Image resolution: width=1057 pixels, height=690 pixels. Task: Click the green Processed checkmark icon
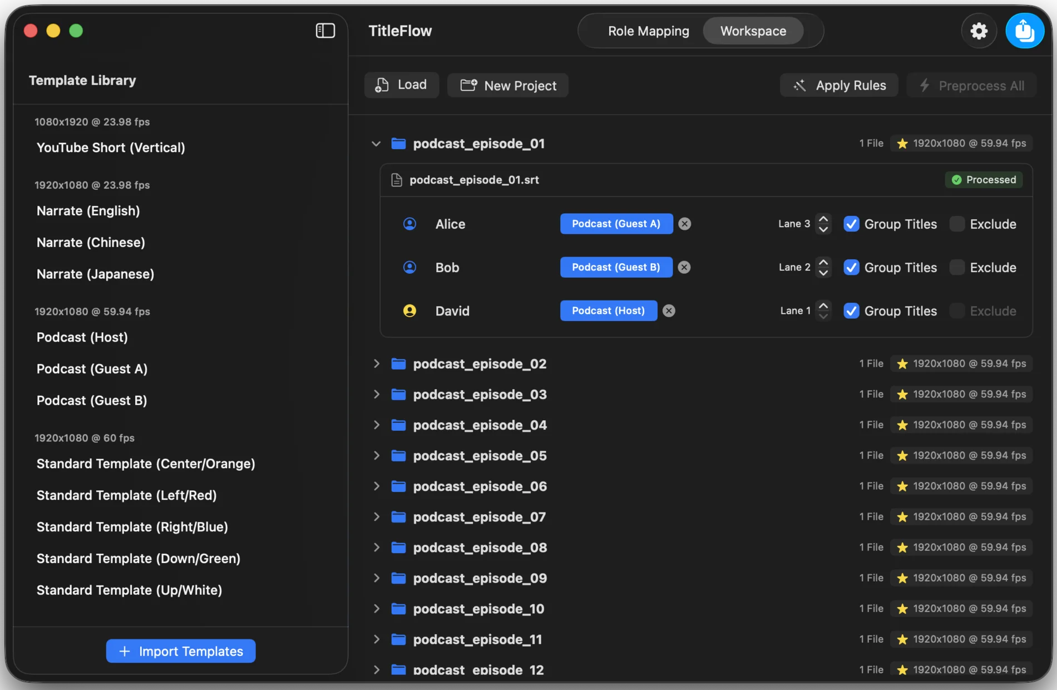click(956, 180)
